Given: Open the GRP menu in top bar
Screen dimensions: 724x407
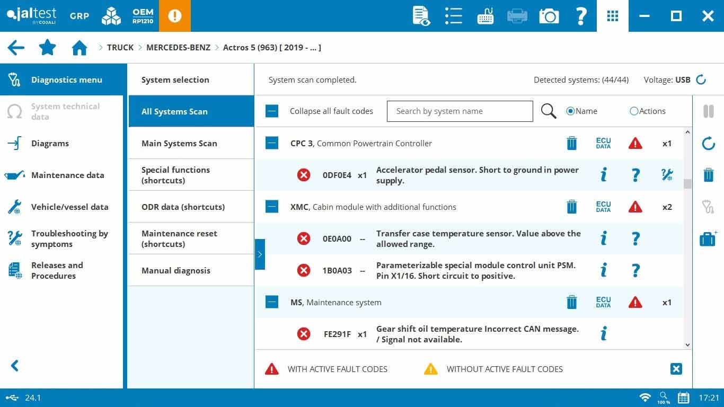Looking at the screenshot, I should pos(80,16).
